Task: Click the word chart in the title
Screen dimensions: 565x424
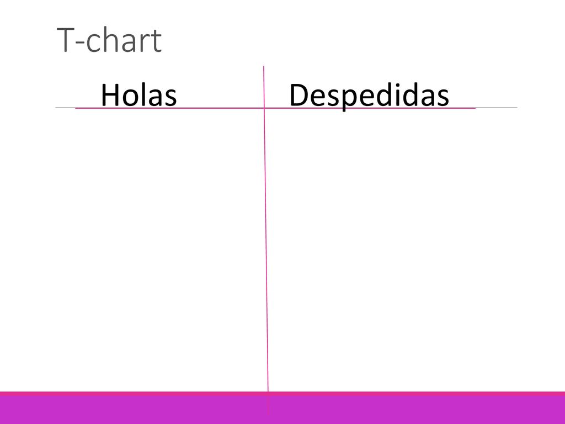Action: tap(124, 40)
